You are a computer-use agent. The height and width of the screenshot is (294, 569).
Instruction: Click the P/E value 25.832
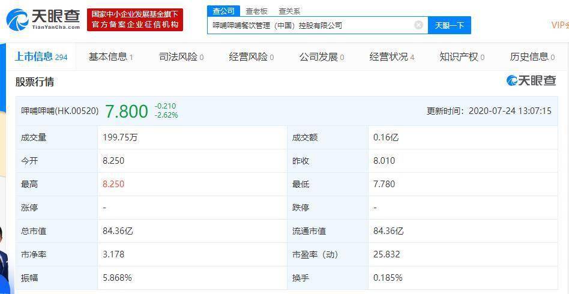pos(387,254)
